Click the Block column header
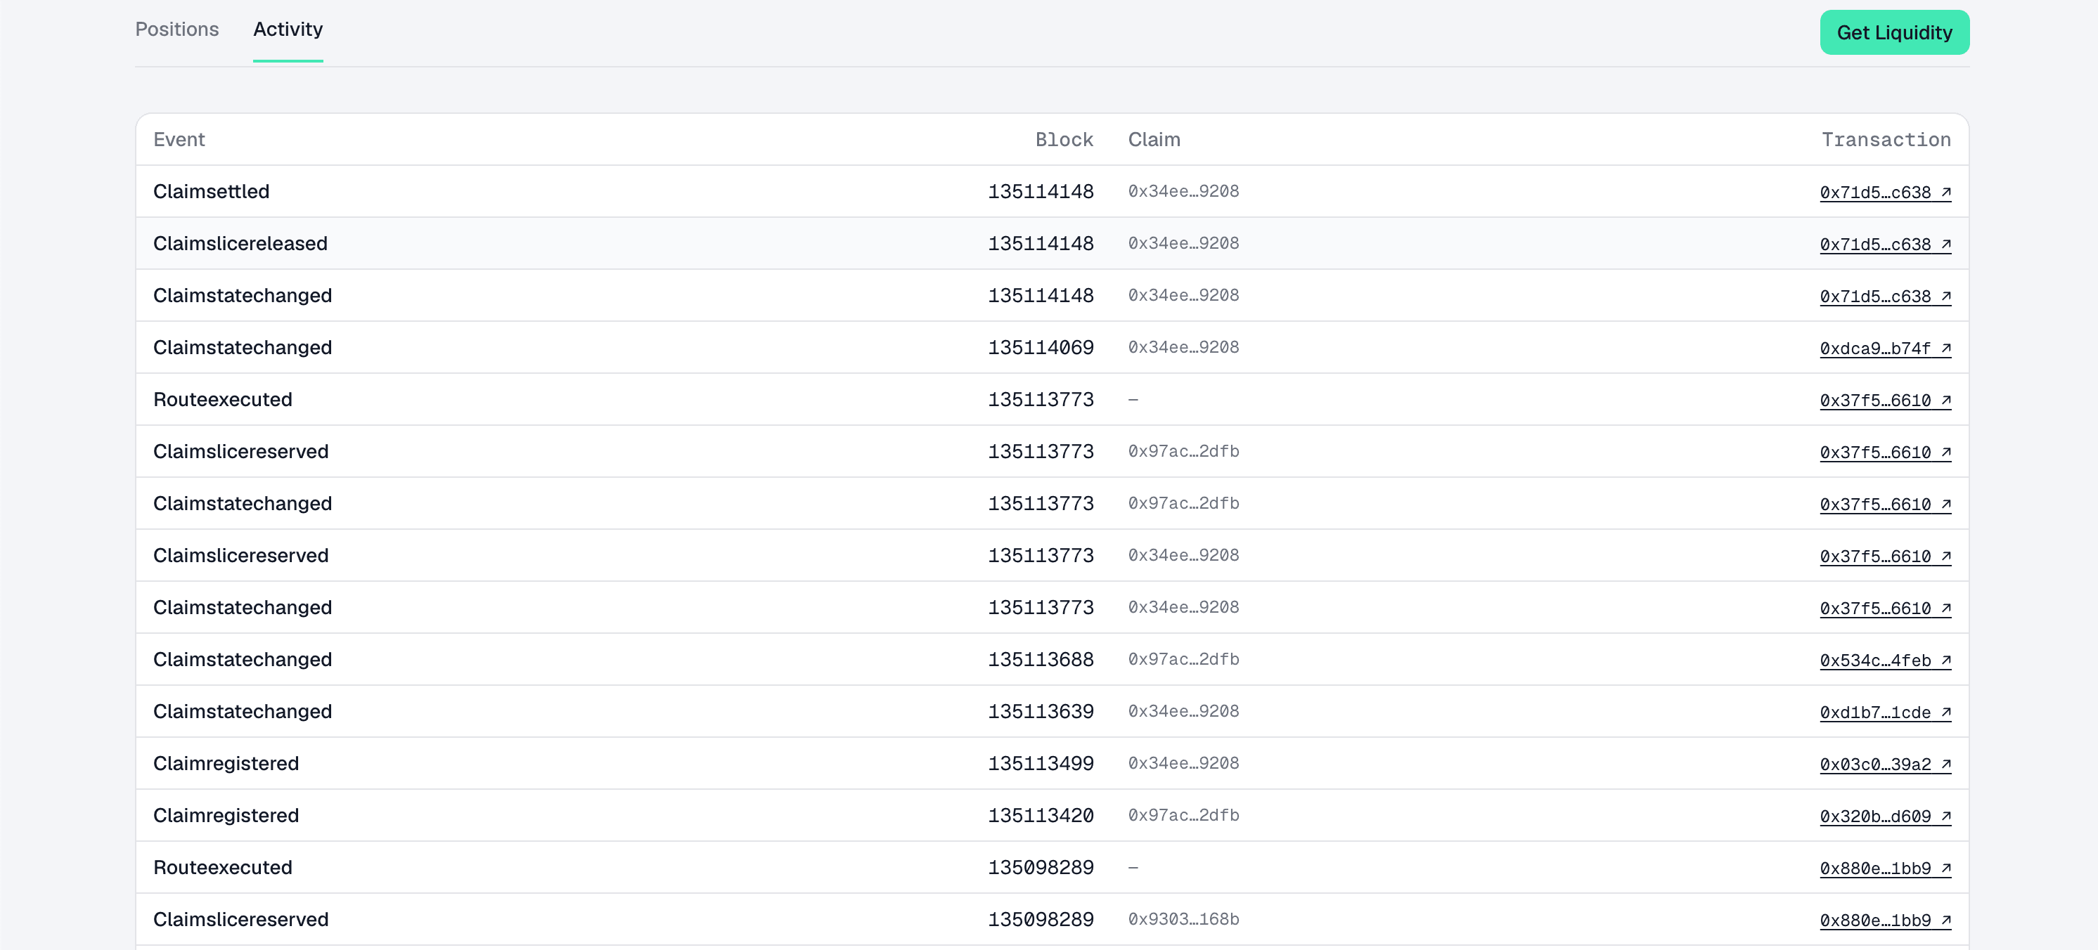 pos(1064,140)
